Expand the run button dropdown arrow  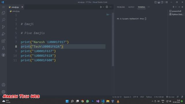(x=103, y=7)
